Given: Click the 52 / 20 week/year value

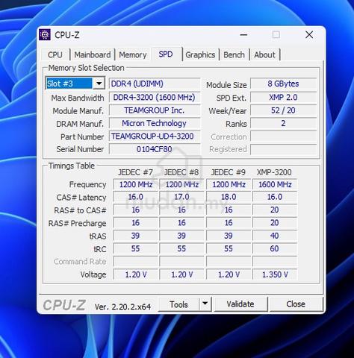Looking at the screenshot, I should click(x=284, y=110).
